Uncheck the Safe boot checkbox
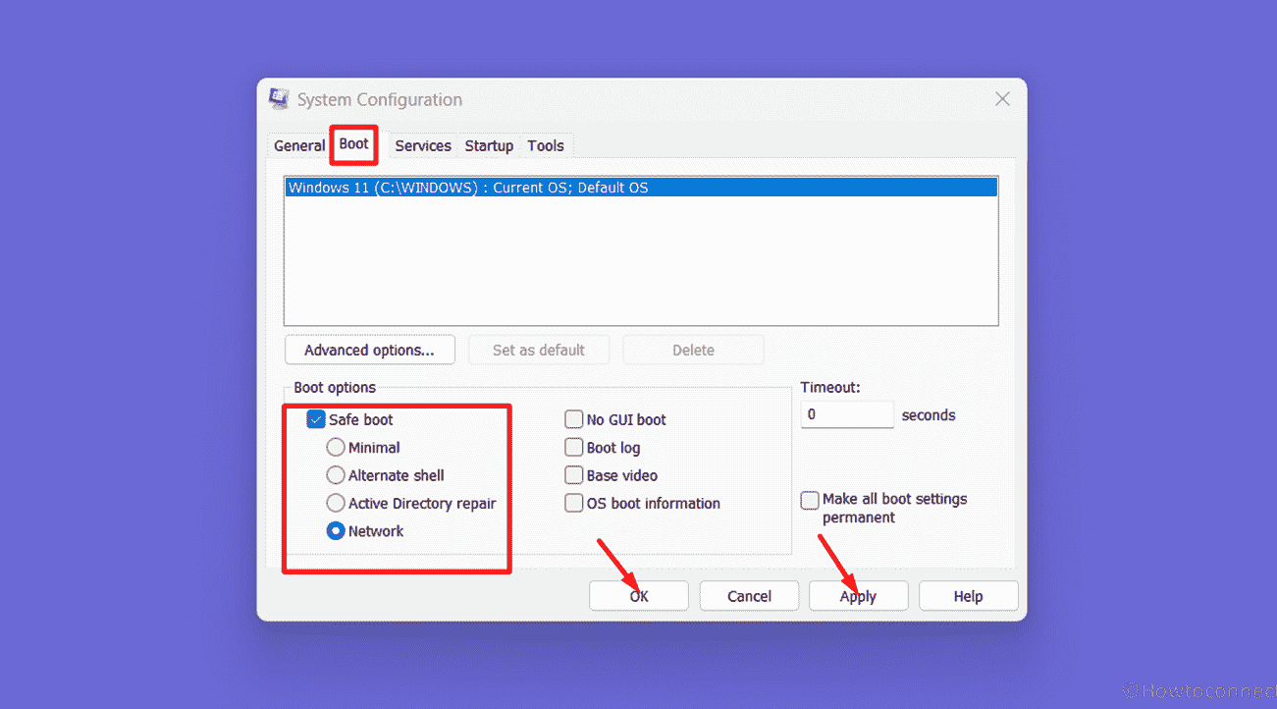The width and height of the screenshot is (1277, 709). (x=316, y=419)
